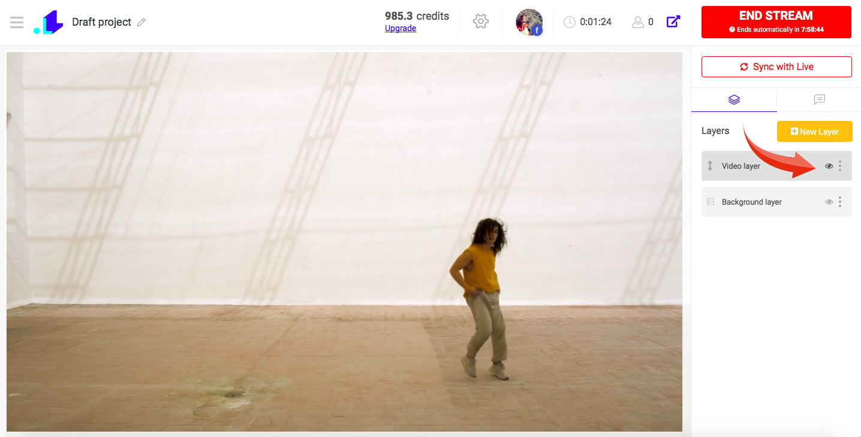Open stream in external window icon
Viewport: 861px width, 437px height.
click(673, 22)
